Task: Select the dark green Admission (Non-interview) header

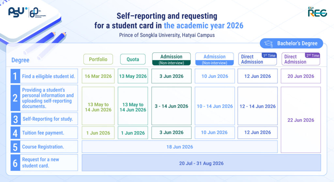Action: click(171, 59)
